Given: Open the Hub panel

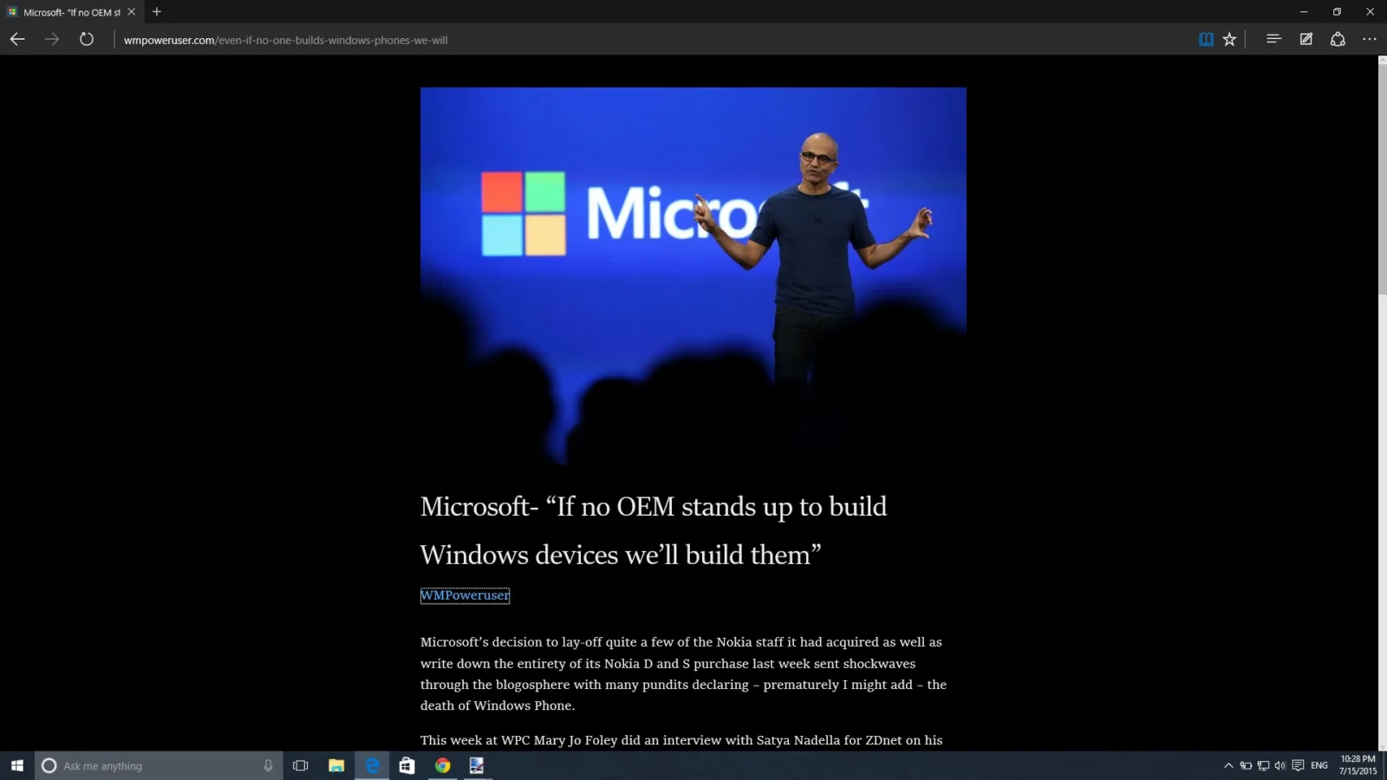Looking at the screenshot, I should pyautogui.click(x=1273, y=39).
